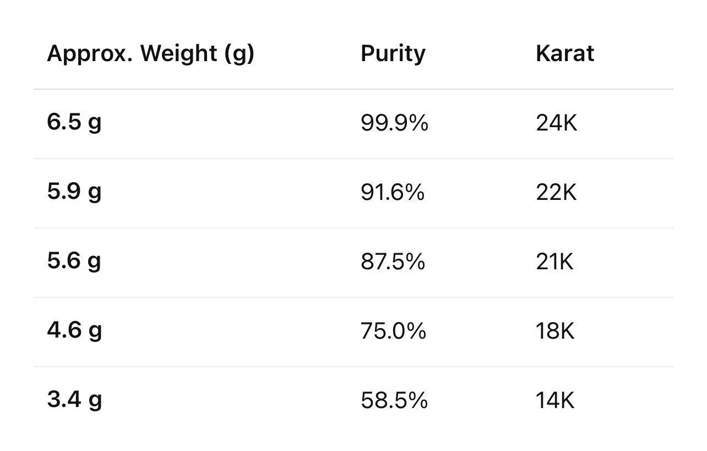The image size is (707, 451).
Task: Select the 5.9 g weight cell
Action: click(x=74, y=192)
